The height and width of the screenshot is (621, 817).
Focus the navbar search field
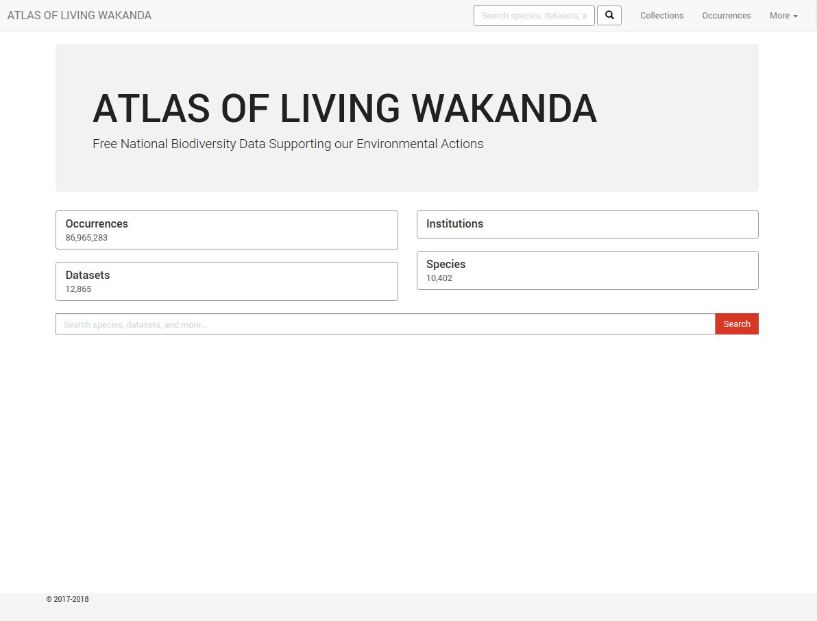(x=534, y=16)
